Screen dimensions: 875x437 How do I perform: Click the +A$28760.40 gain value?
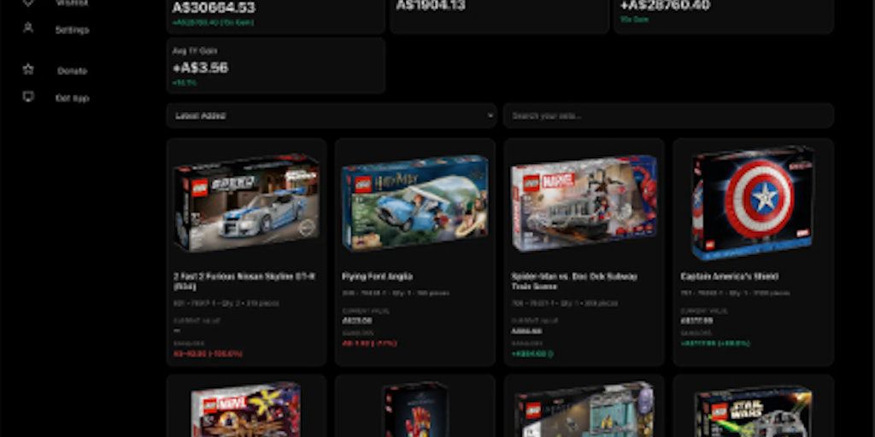(665, 6)
